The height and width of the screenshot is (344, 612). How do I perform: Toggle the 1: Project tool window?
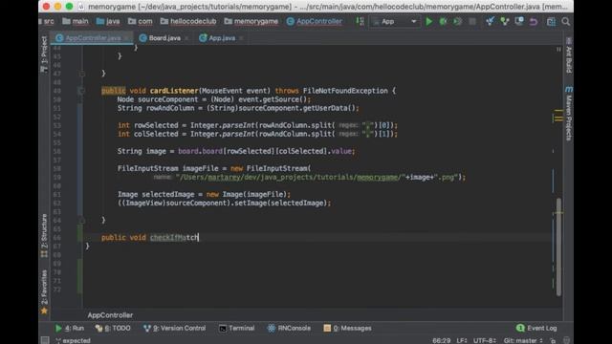point(44,54)
